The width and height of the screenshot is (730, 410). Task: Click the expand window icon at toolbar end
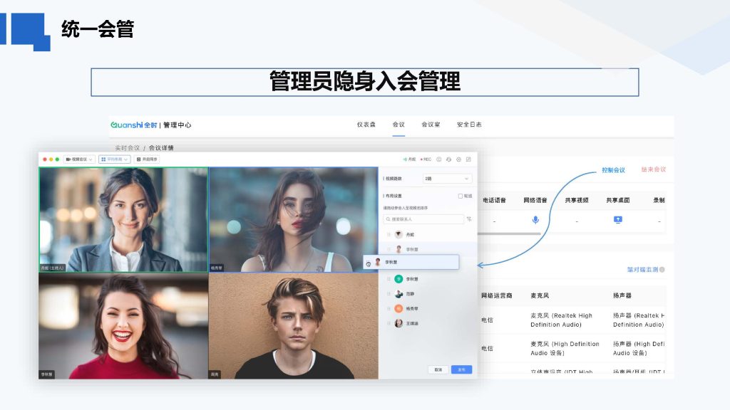pos(468,159)
